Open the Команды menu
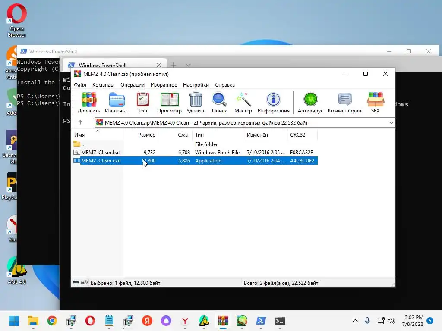442x331 pixels. tap(103, 85)
